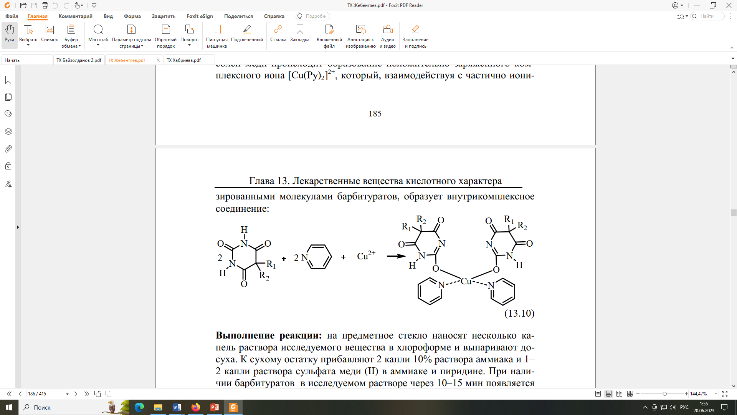
Task: Select the Подсвеченный highlight tool
Action: click(x=247, y=33)
